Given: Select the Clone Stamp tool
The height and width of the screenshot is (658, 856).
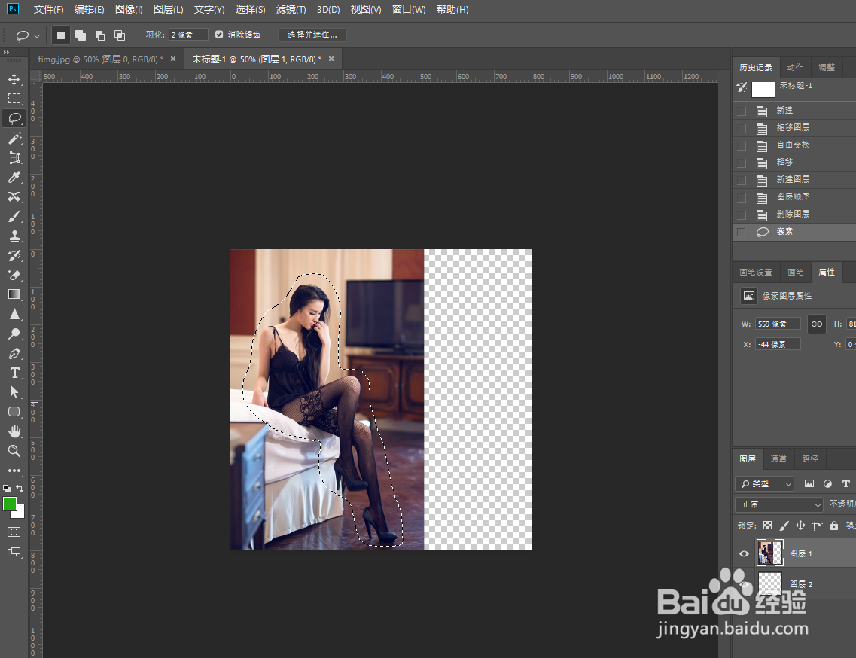Looking at the screenshot, I should click(x=14, y=236).
